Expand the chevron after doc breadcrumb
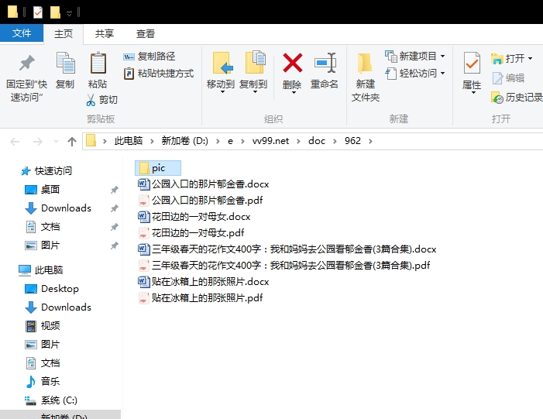Viewport: 543px width, 419px height. pyautogui.click(x=335, y=141)
